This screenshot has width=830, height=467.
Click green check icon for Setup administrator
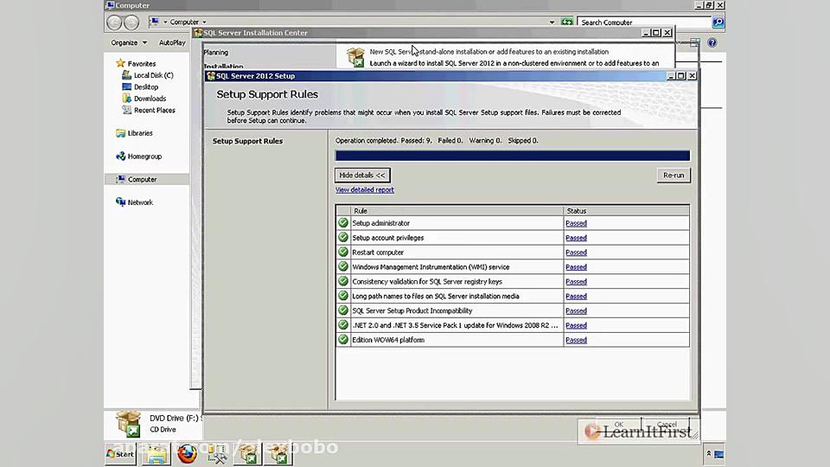click(343, 223)
